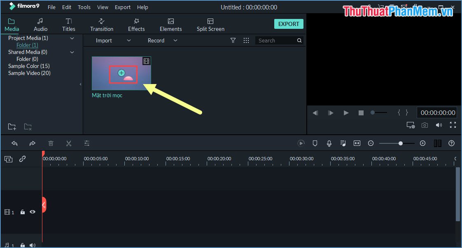Open the audio mixer icon
Image resolution: width=462 pixels, height=248 pixels.
coord(343,143)
